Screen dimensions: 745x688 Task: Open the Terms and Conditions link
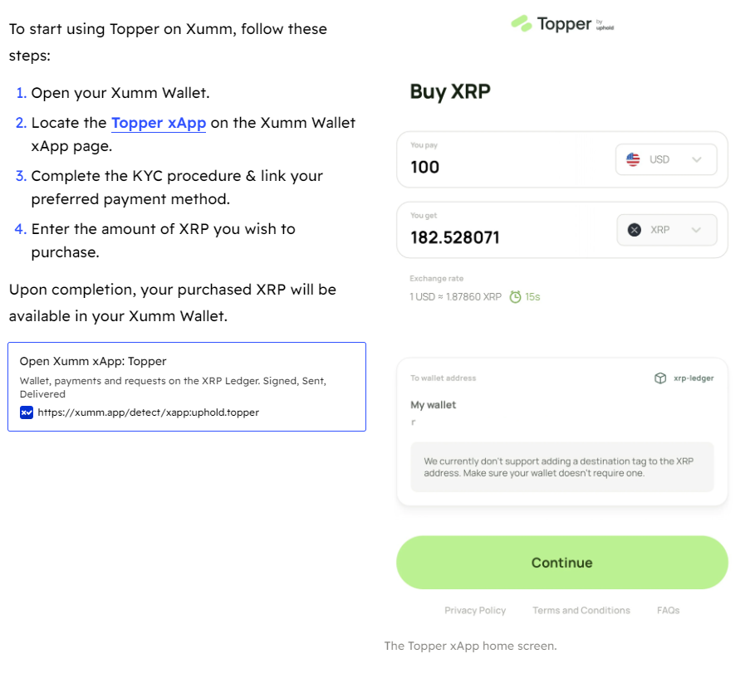pyautogui.click(x=581, y=610)
